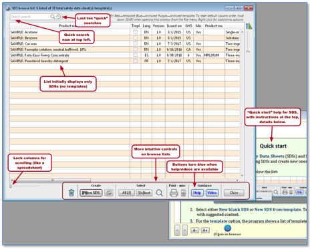Click the A- decrease font size button
Image resolution: width=312 pixels, height=250 pixels.
point(194,230)
